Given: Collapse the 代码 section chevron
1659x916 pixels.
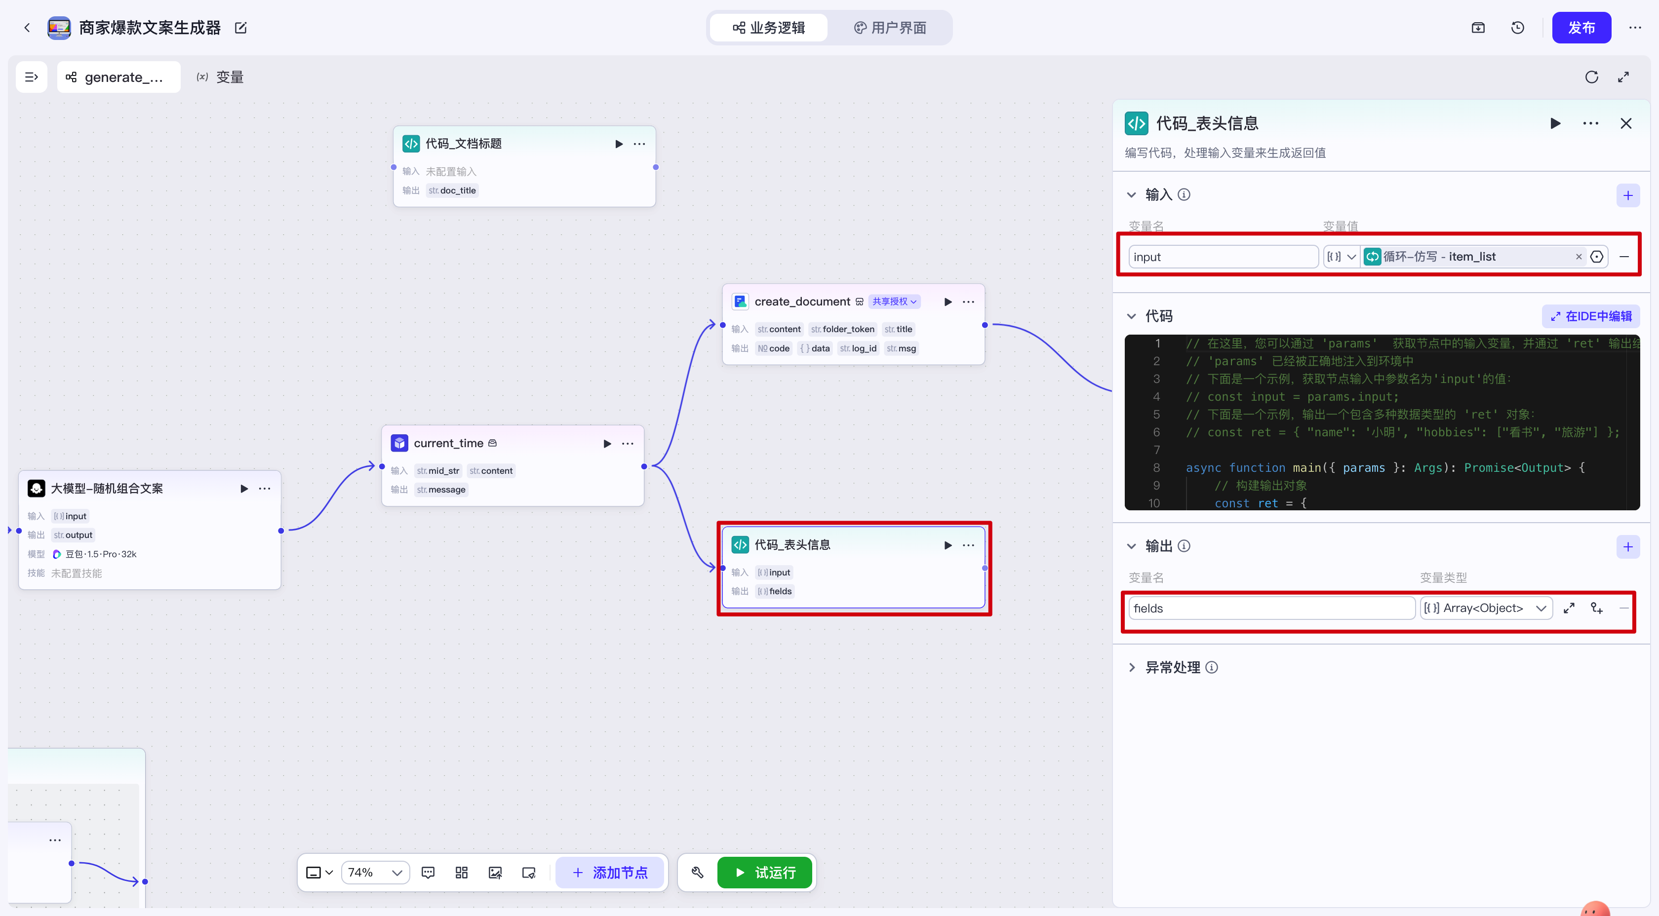Looking at the screenshot, I should (1131, 316).
